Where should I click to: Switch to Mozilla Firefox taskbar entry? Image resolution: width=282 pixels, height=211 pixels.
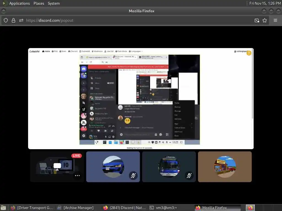[x=218, y=208]
